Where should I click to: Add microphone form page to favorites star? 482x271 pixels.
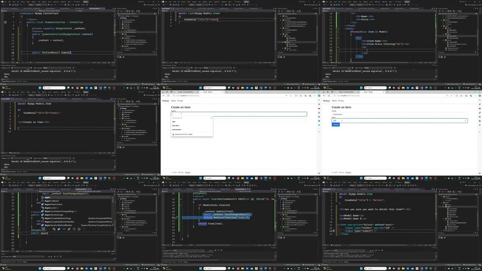coord(451,96)
